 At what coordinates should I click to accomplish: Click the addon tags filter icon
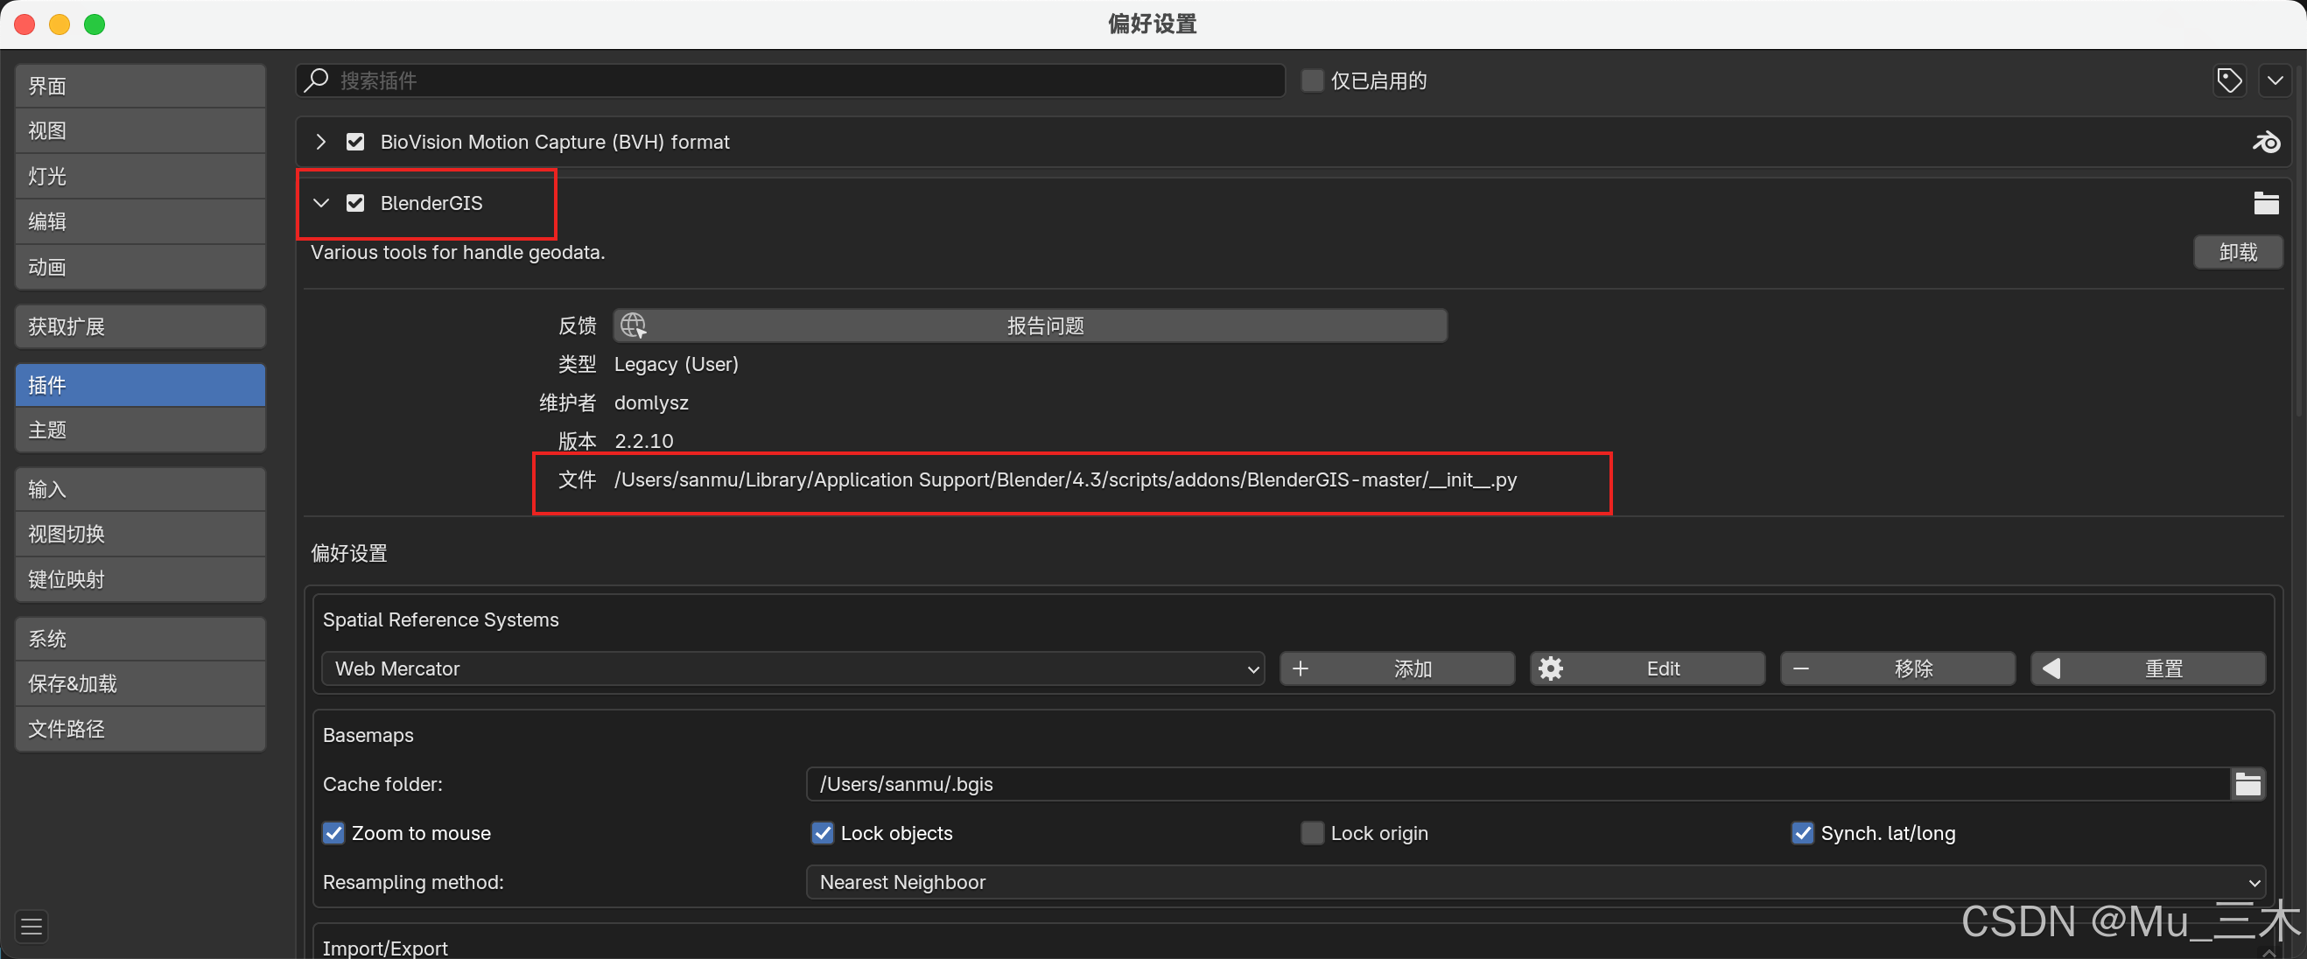(x=2229, y=80)
